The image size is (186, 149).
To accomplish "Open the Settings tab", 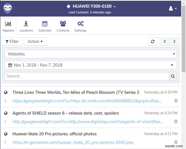I will 80,26.
